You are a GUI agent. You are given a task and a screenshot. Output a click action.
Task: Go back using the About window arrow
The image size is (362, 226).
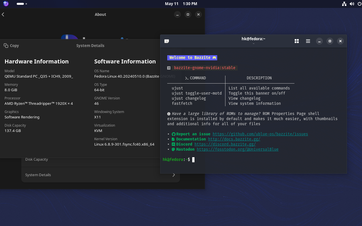(3, 14)
